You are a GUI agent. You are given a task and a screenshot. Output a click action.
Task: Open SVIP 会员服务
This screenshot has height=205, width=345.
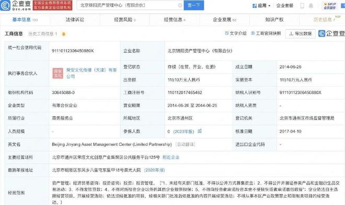[x=330, y=6]
